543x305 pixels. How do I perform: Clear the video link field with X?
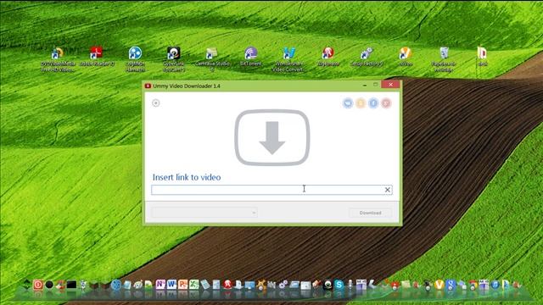pos(388,190)
